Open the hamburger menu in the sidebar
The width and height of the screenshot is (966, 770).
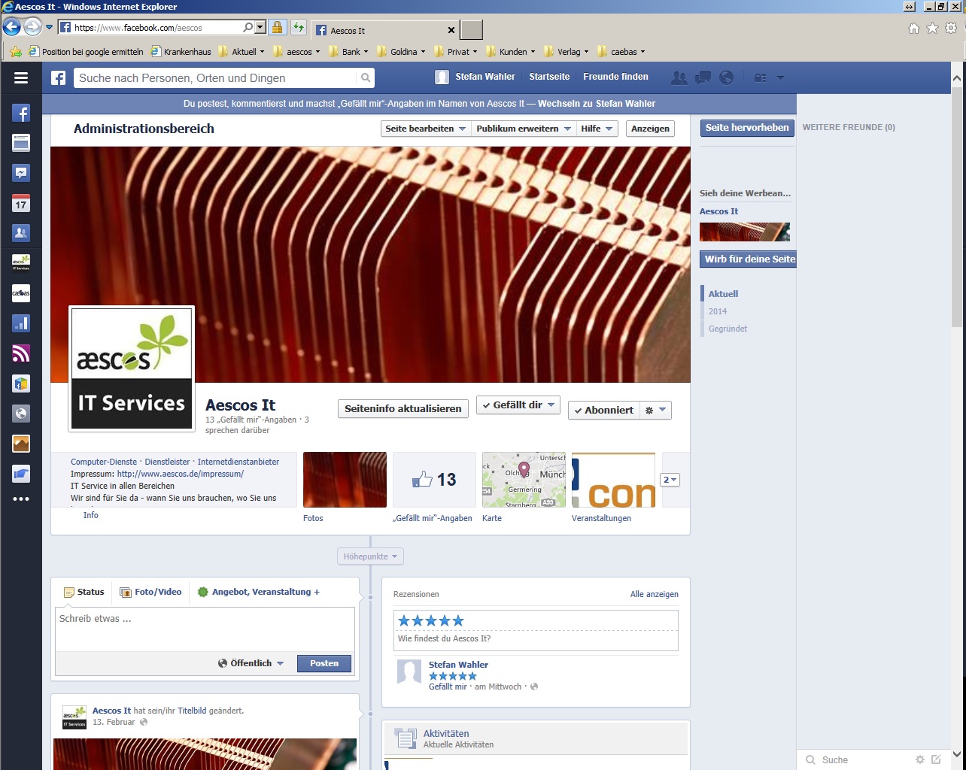point(21,78)
